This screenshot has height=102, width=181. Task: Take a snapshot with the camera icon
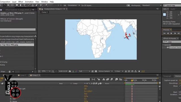(70, 71)
